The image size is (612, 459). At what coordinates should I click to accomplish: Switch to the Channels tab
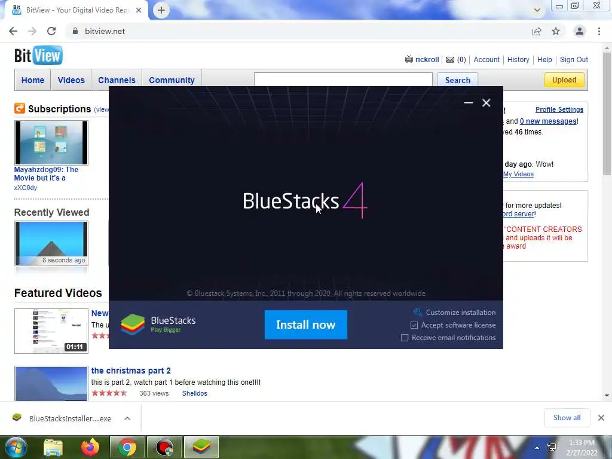click(117, 80)
